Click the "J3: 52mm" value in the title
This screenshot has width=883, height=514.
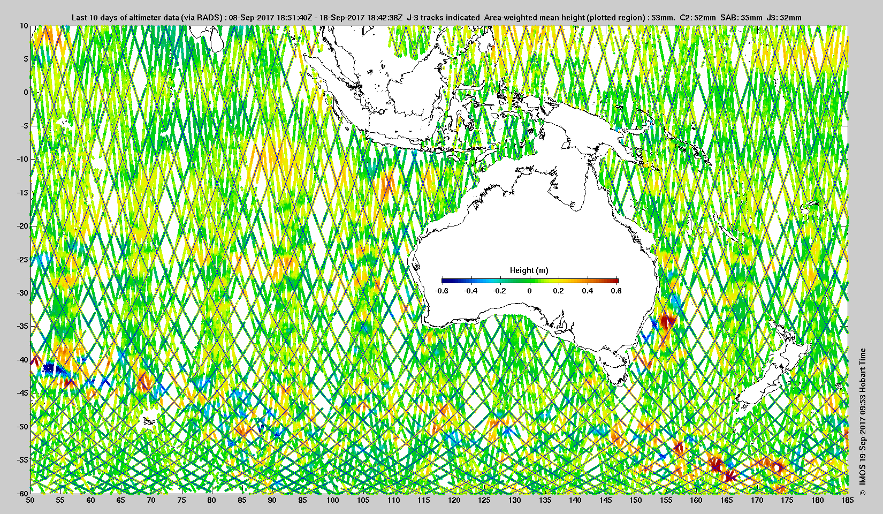(x=784, y=17)
